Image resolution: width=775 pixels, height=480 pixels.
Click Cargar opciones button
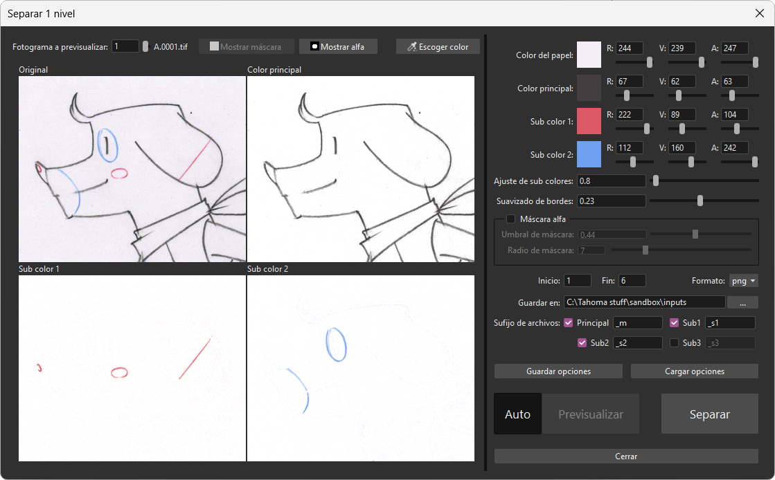(x=695, y=371)
